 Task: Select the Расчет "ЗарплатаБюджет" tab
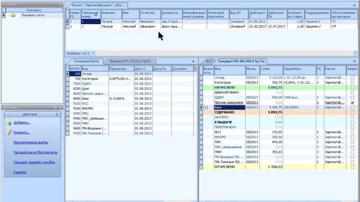(98, 5)
